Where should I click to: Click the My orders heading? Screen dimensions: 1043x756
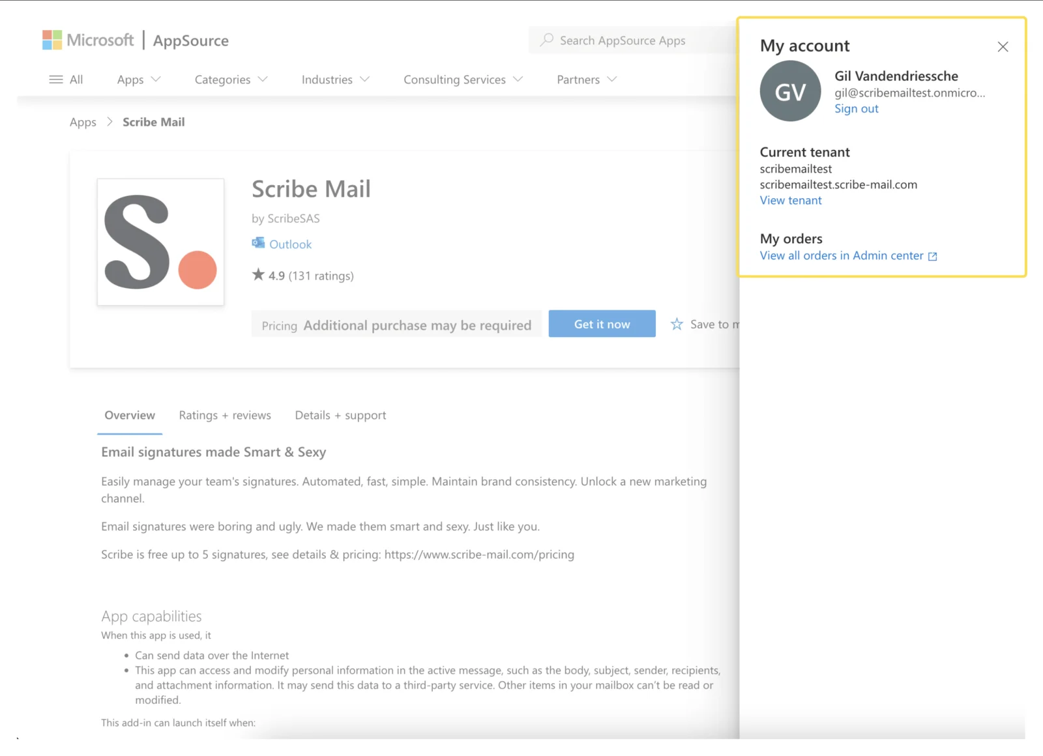[791, 239]
